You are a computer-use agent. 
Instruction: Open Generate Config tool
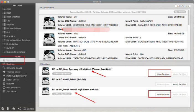[14, 68]
